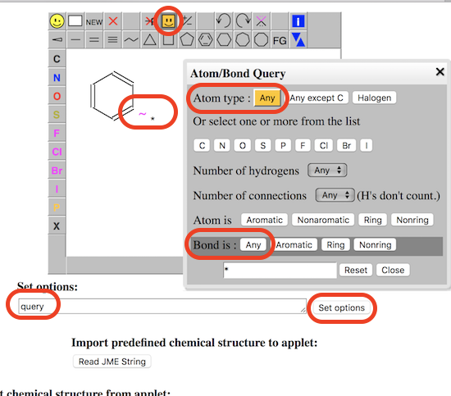Select the pentagon ring tool
This screenshot has height=396, width=451.
pyautogui.click(x=187, y=39)
